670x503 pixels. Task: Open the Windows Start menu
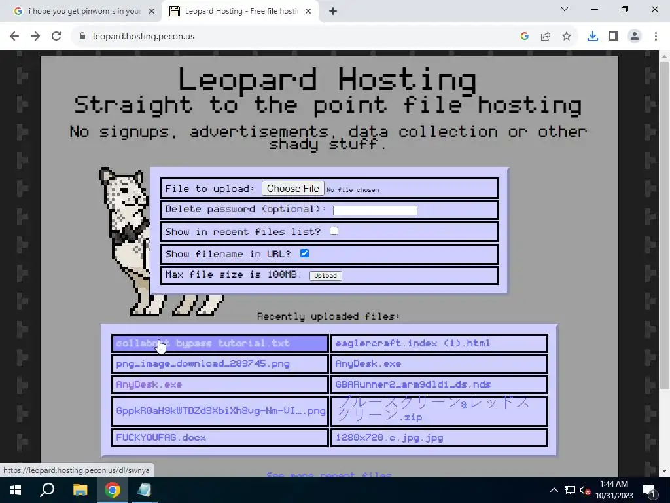[15, 490]
